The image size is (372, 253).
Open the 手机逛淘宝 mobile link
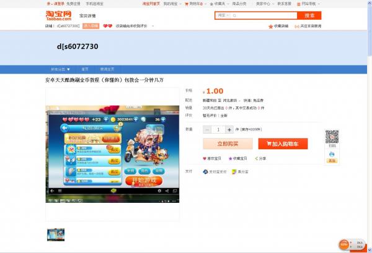(x=94, y=4)
